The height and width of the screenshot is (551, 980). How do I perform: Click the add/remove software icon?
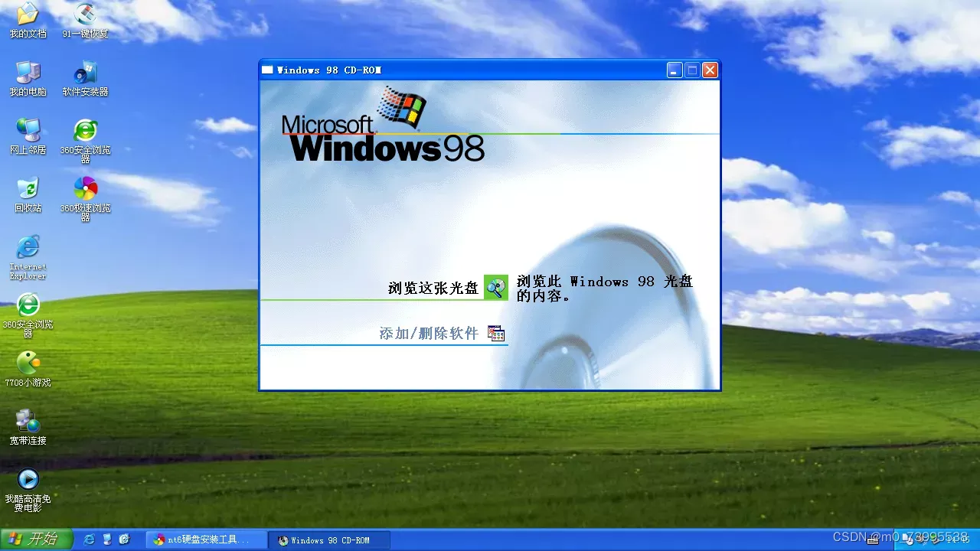[x=496, y=333]
